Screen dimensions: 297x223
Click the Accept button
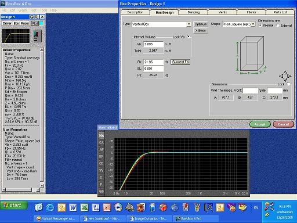[x=260, y=124]
